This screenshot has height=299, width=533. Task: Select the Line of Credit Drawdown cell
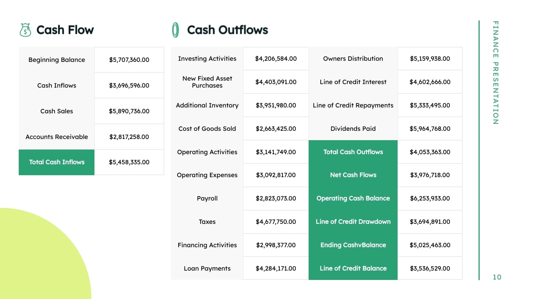pos(353,222)
